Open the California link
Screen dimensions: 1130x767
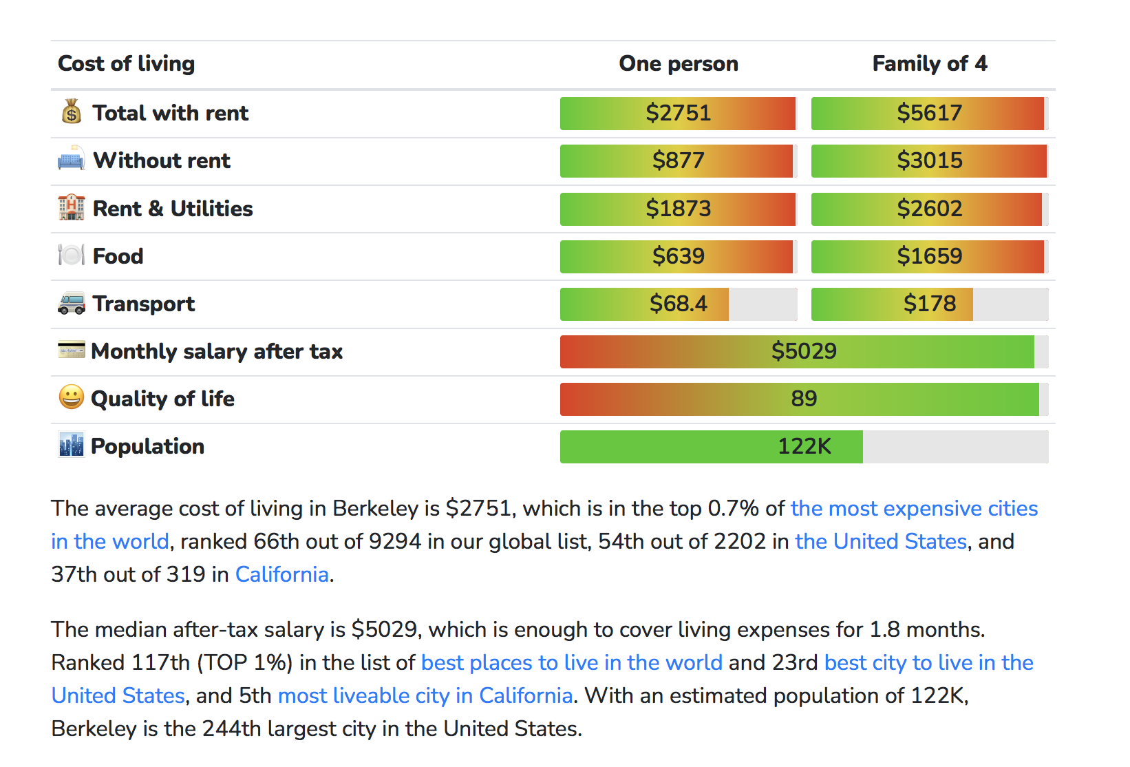[x=282, y=574]
